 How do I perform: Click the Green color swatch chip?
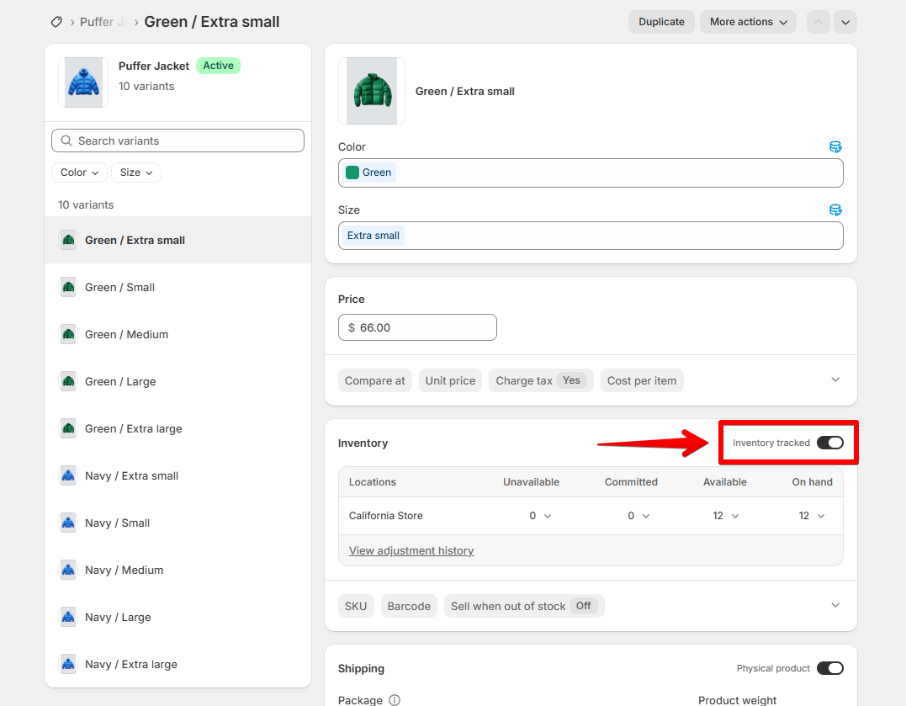(369, 173)
